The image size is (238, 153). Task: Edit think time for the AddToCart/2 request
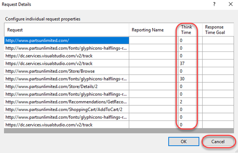[190, 110]
